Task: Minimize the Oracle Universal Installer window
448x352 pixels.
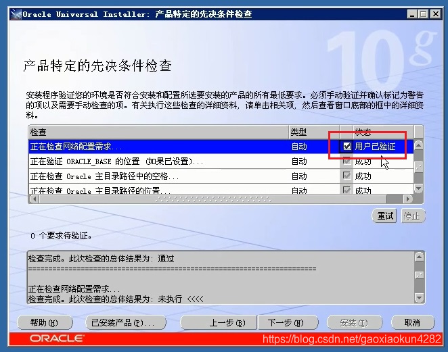Action: pos(411,14)
